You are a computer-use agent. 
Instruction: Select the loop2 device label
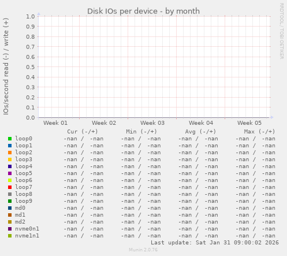click(x=24, y=153)
